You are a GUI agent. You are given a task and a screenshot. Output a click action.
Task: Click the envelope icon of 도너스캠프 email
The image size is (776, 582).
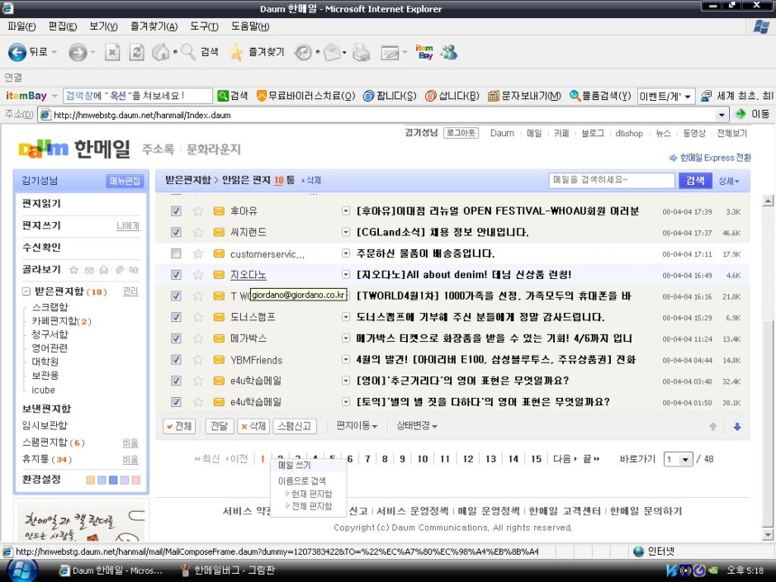pyautogui.click(x=219, y=317)
